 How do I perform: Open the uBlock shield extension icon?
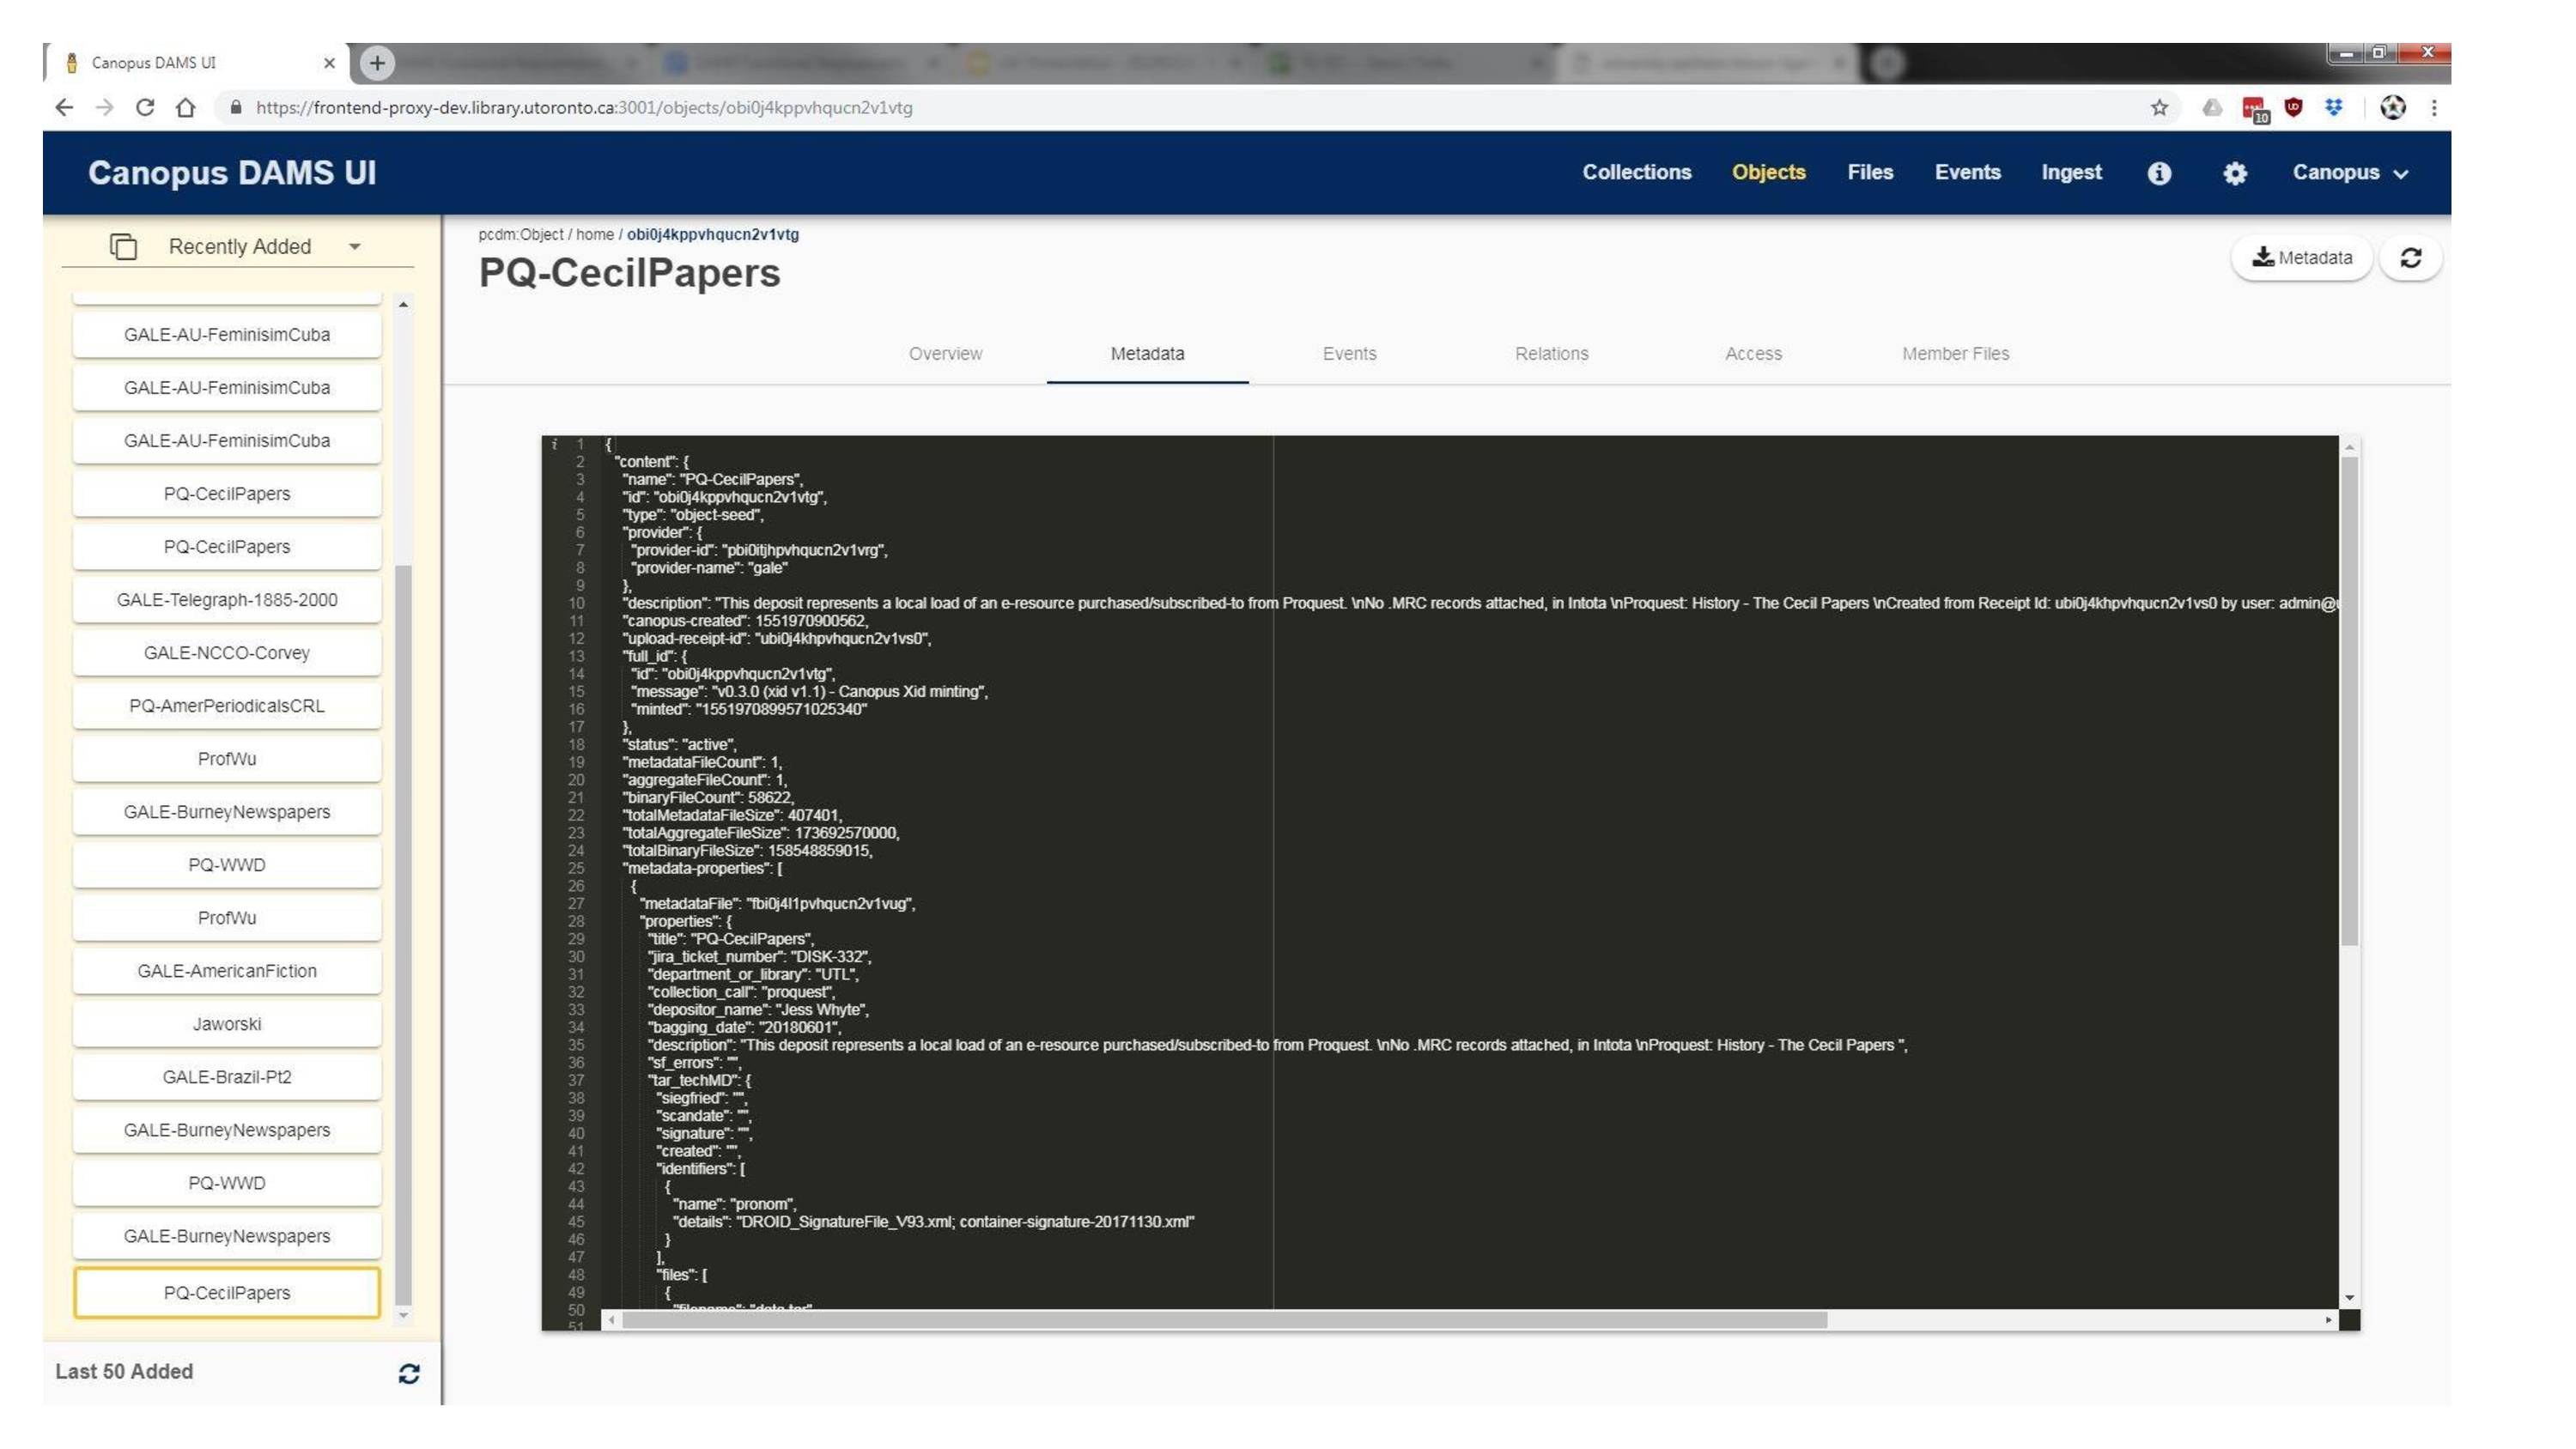click(x=2294, y=107)
